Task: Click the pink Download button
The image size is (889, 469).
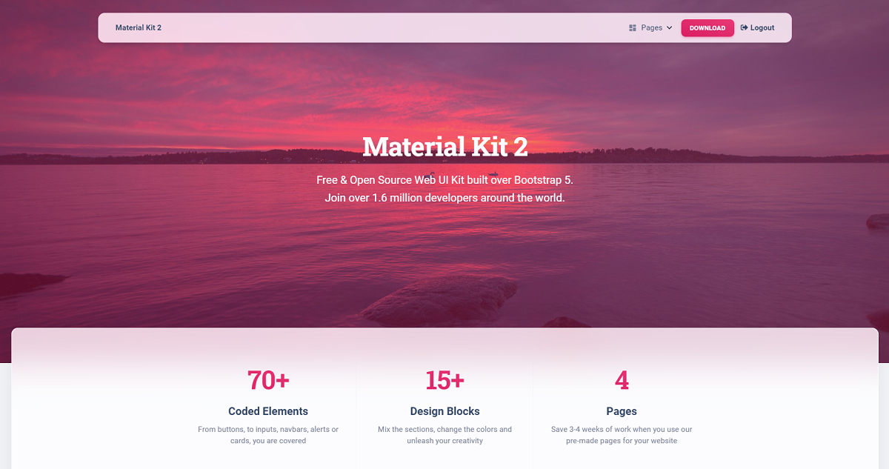Action: point(707,28)
